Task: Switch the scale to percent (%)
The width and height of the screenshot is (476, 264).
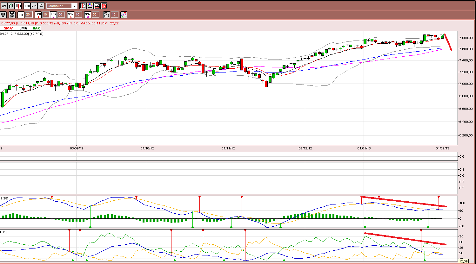Action: pyautogui.click(x=41, y=6)
